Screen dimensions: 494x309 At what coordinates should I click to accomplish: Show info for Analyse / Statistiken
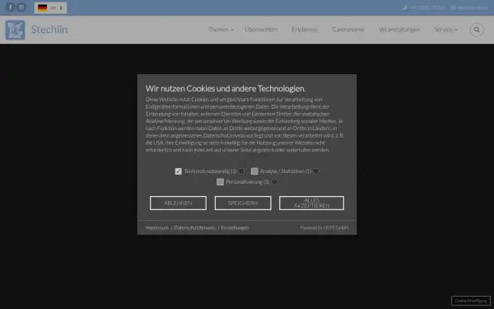pyautogui.click(x=316, y=171)
